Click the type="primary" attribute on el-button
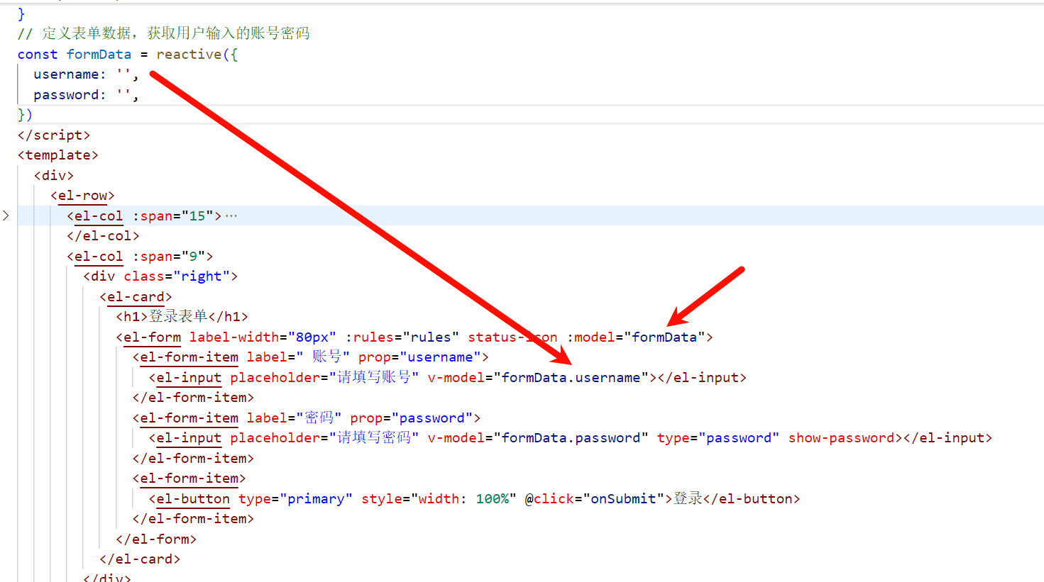 pos(295,498)
